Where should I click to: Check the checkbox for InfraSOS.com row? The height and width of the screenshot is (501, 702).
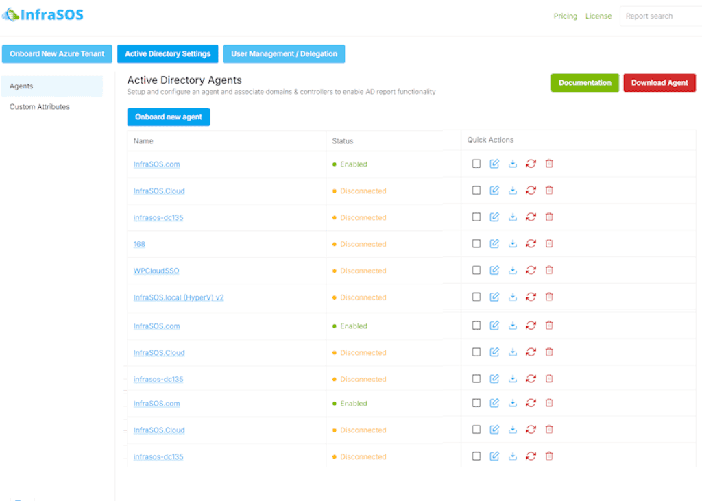click(x=476, y=164)
